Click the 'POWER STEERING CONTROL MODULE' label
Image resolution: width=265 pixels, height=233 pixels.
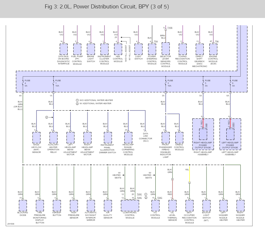tap(152, 60)
